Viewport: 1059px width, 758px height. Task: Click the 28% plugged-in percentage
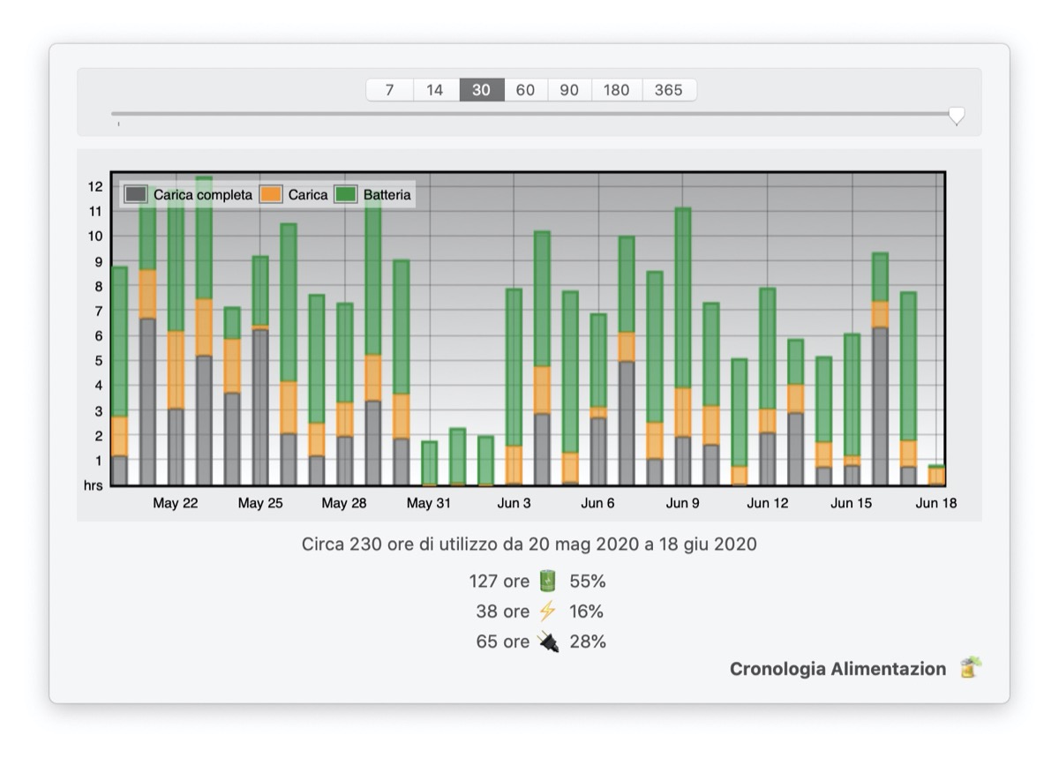click(x=588, y=642)
